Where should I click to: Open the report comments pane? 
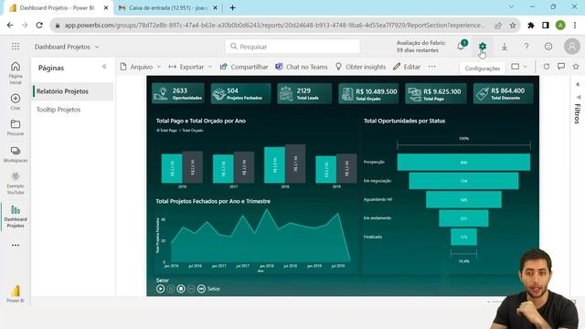[561, 67]
